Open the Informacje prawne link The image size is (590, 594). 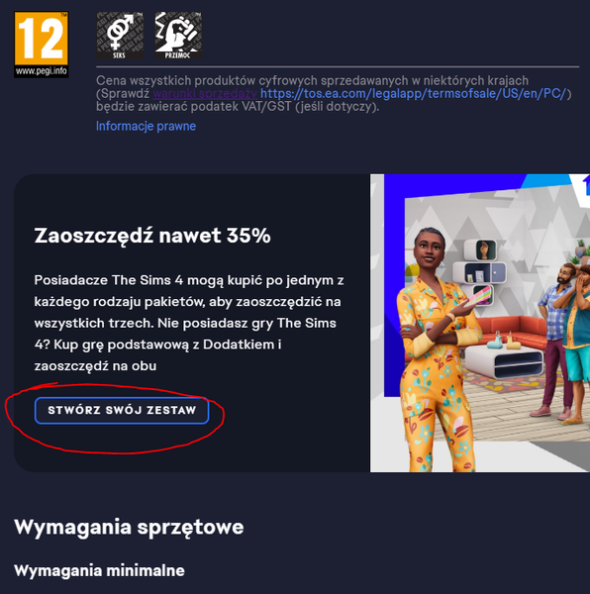click(x=146, y=126)
